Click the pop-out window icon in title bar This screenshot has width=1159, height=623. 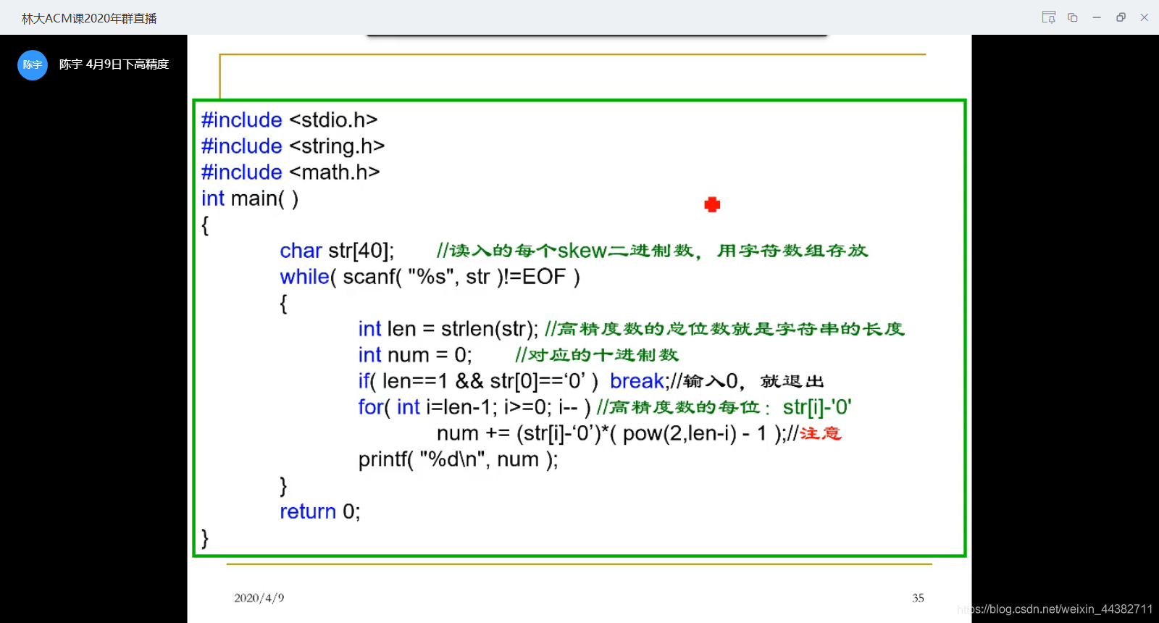[x=1073, y=17]
